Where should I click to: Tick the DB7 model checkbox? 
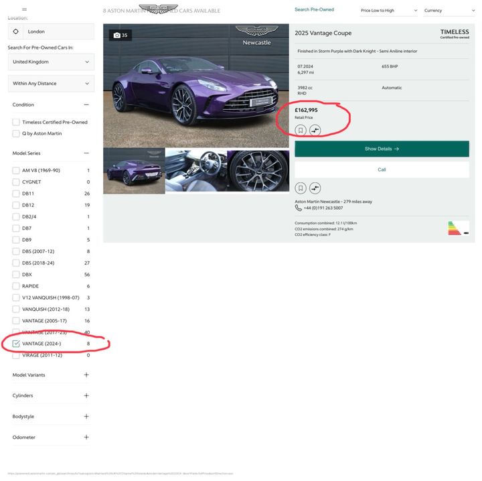click(x=16, y=228)
